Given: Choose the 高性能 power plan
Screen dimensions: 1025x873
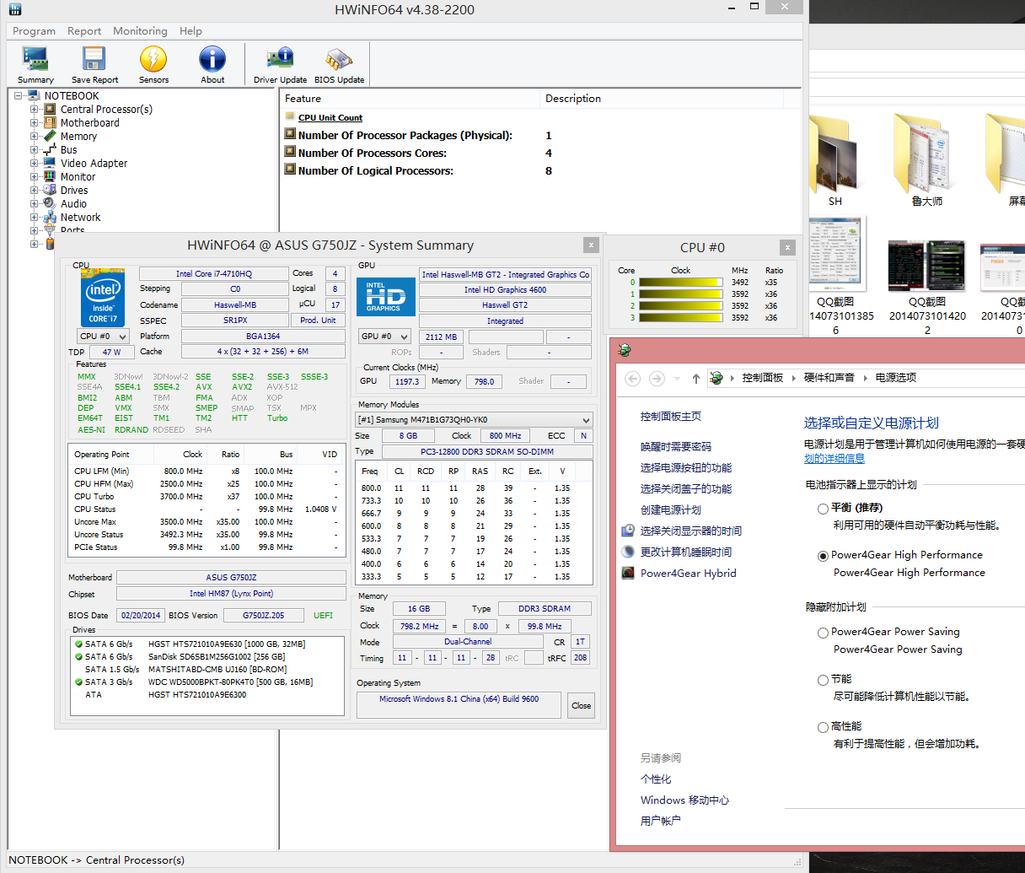Looking at the screenshot, I should (x=823, y=727).
